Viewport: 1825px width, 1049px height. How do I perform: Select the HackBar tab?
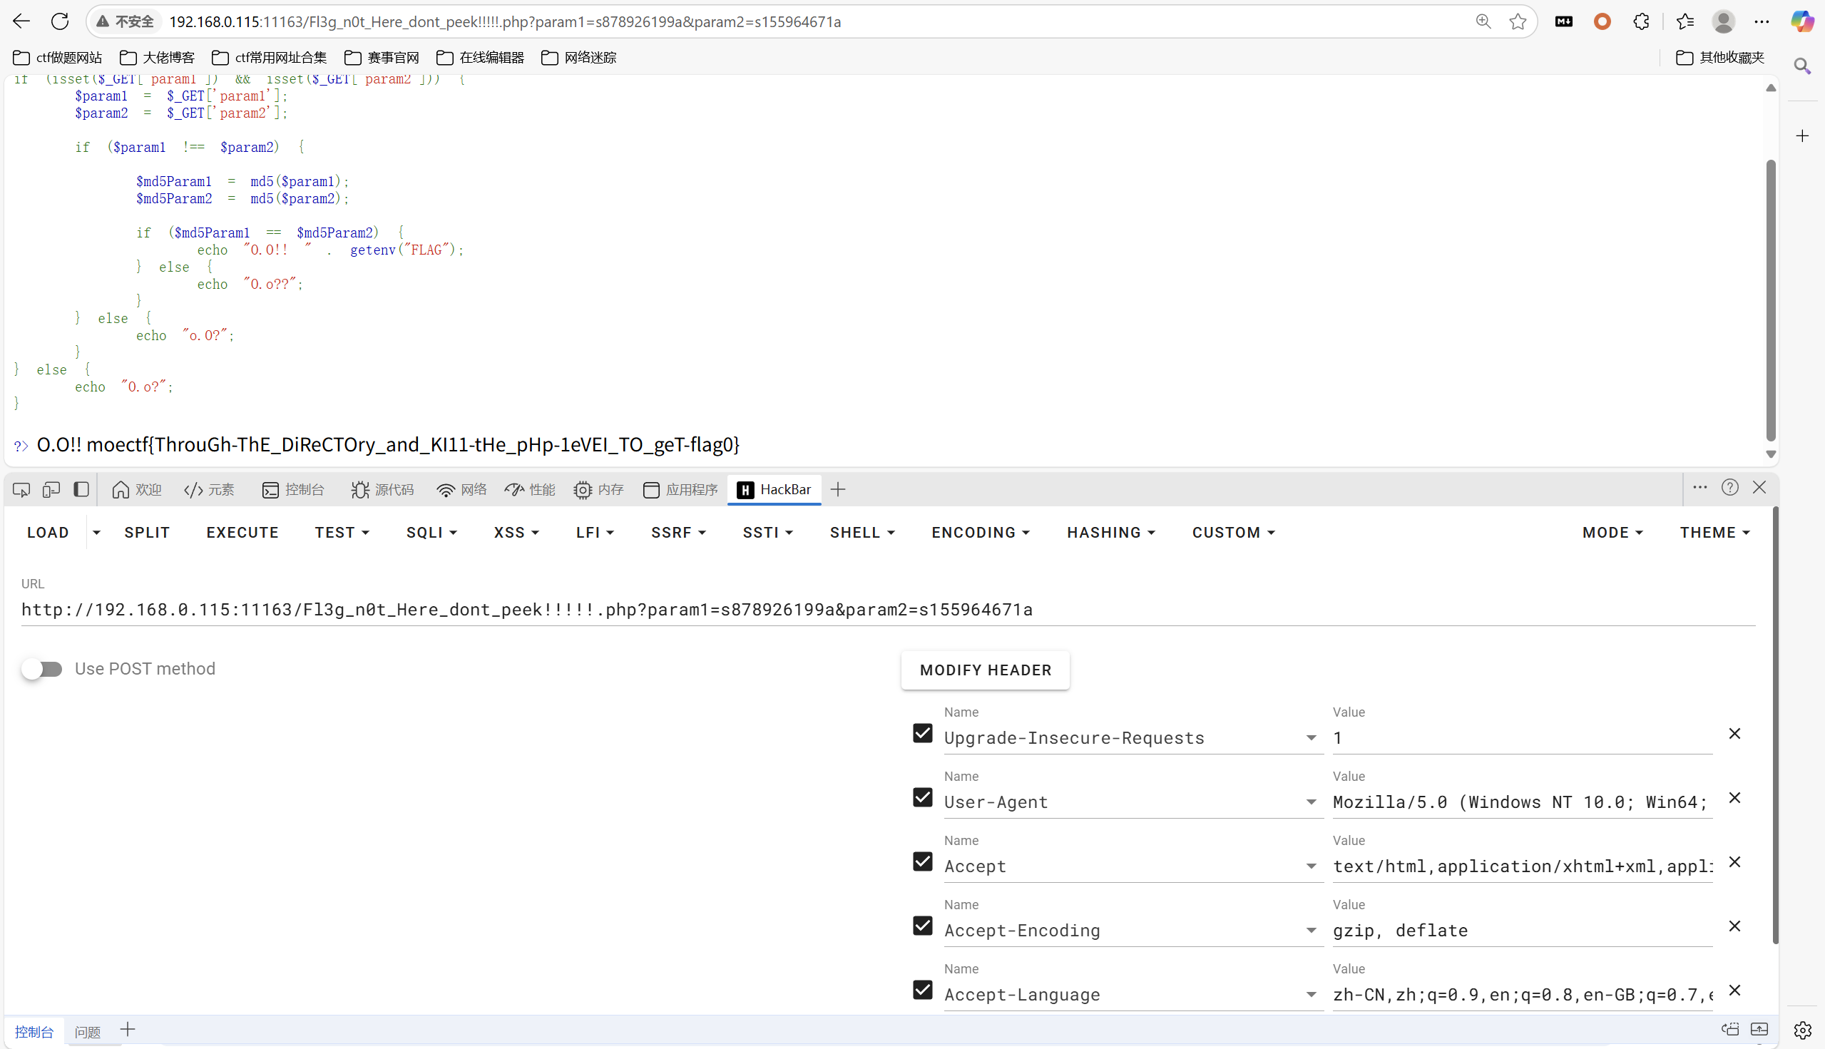coord(775,490)
